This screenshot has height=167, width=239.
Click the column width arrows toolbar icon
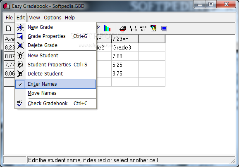(x=133, y=28)
